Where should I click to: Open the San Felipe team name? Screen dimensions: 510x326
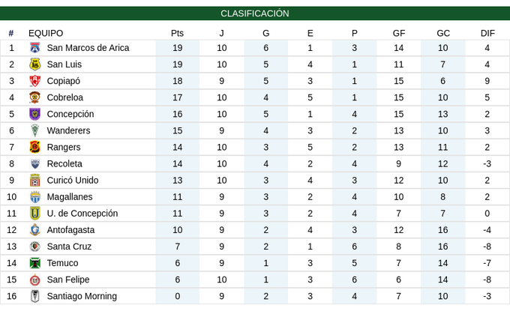click(x=68, y=280)
